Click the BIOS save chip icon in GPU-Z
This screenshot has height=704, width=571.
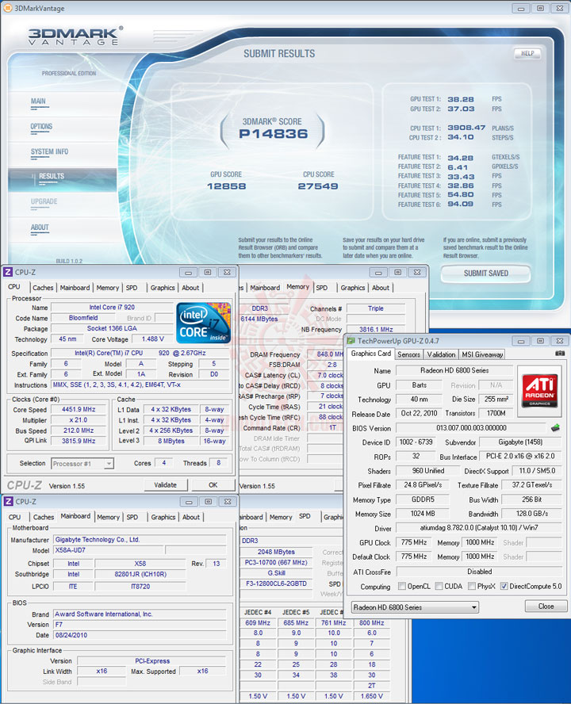[556, 428]
